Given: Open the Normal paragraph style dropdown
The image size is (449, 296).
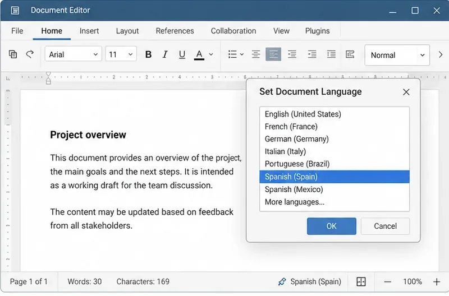Looking at the screenshot, I should [x=397, y=55].
